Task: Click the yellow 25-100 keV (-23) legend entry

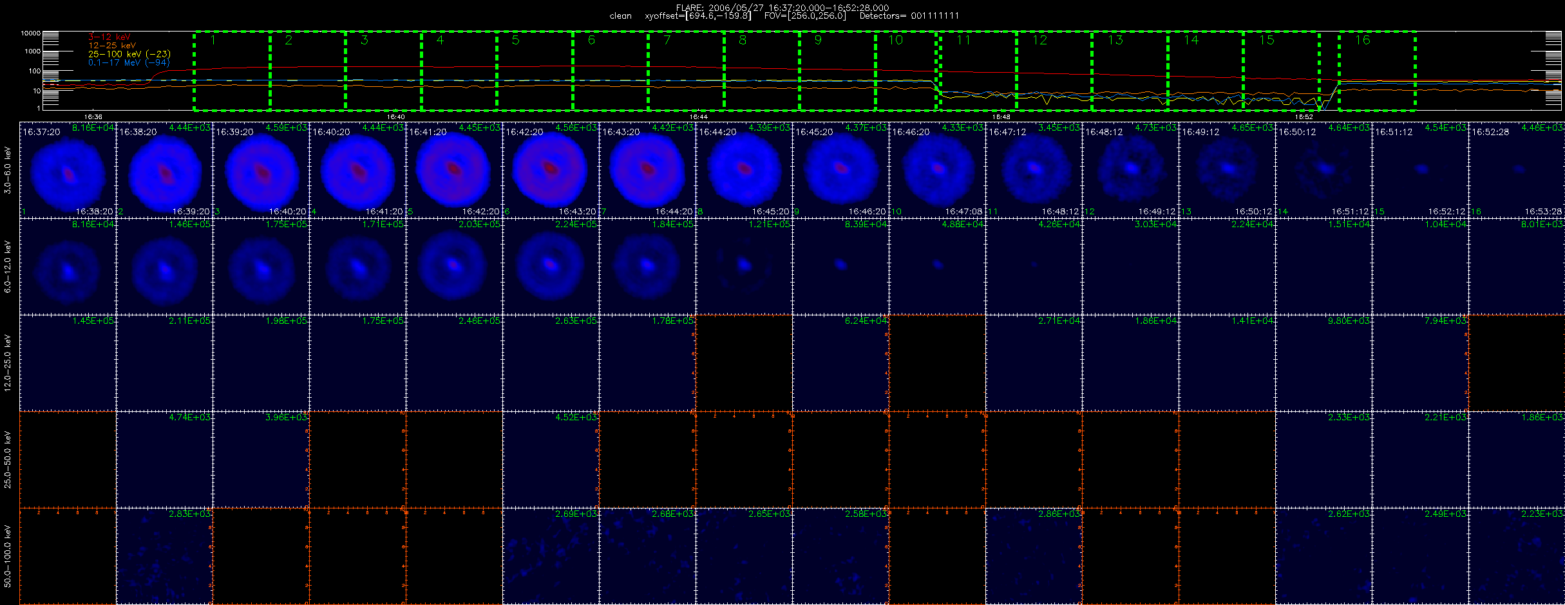Action: pos(129,54)
